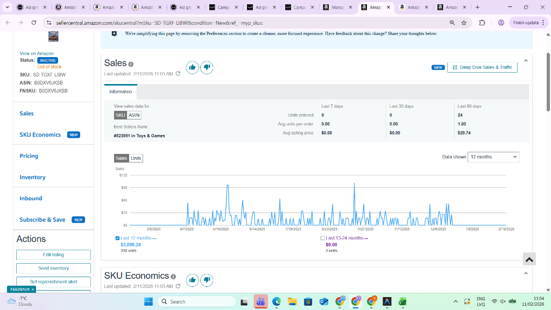Open the weather widget showing Cloudy
This screenshot has width=551, height=310.
[x=20, y=301]
